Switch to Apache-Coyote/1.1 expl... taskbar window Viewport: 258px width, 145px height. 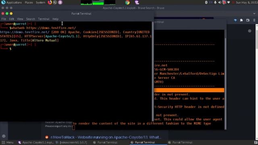(x=36, y=143)
